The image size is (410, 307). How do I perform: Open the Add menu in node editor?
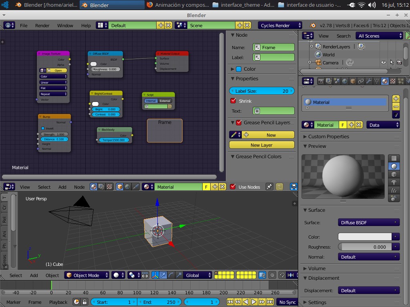click(x=62, y=187)
